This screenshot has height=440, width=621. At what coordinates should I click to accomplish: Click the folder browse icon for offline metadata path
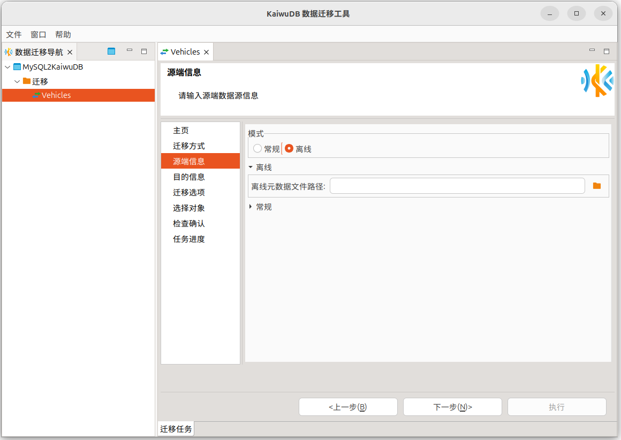tap(597, 186)
